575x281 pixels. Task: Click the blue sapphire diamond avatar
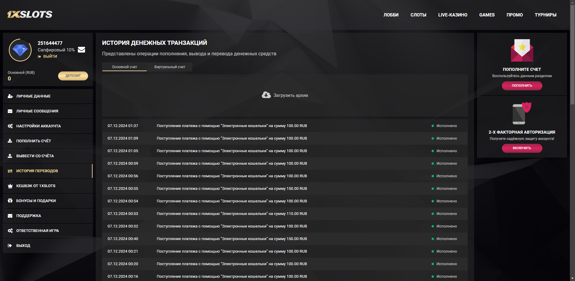pos(20,50)
